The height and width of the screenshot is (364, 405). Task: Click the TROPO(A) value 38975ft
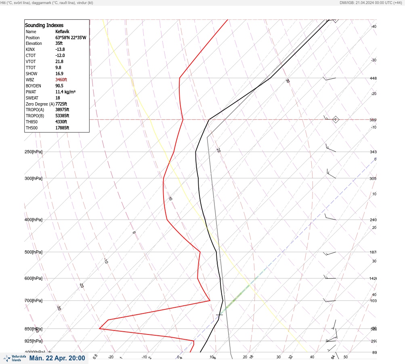62,110
